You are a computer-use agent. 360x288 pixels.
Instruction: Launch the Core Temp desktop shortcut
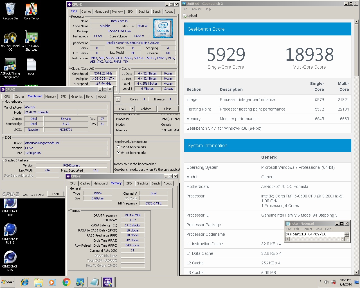tap(31, 11)
